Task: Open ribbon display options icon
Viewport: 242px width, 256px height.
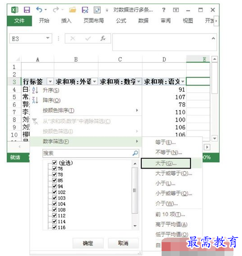Action: [x=176, y=10]
